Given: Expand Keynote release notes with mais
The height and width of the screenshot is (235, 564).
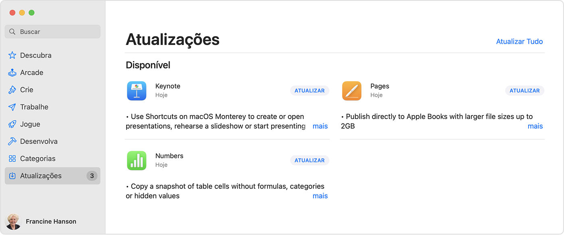Looking at the screenshot, I should (320, 126).
